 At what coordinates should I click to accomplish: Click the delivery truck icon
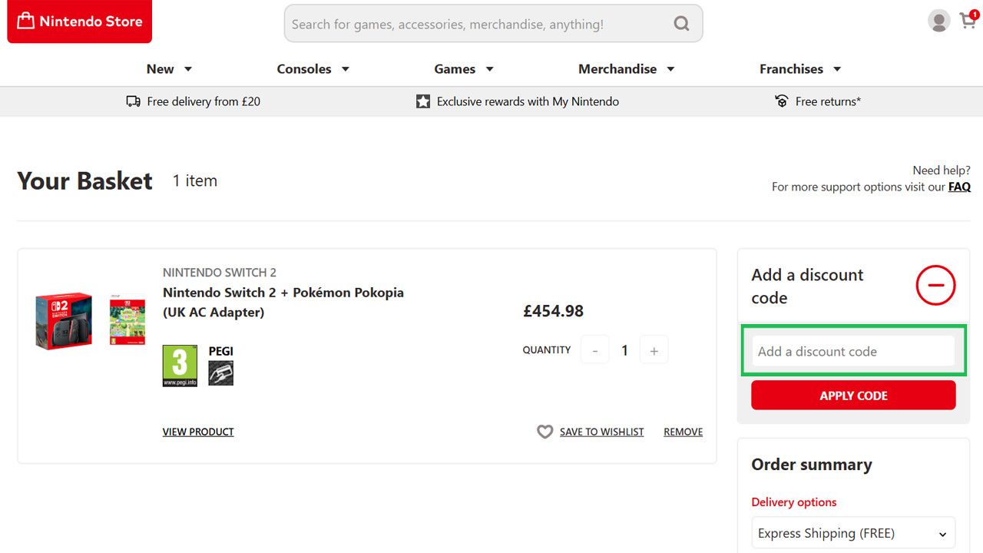pyautogui.click(x=134, y=101)
